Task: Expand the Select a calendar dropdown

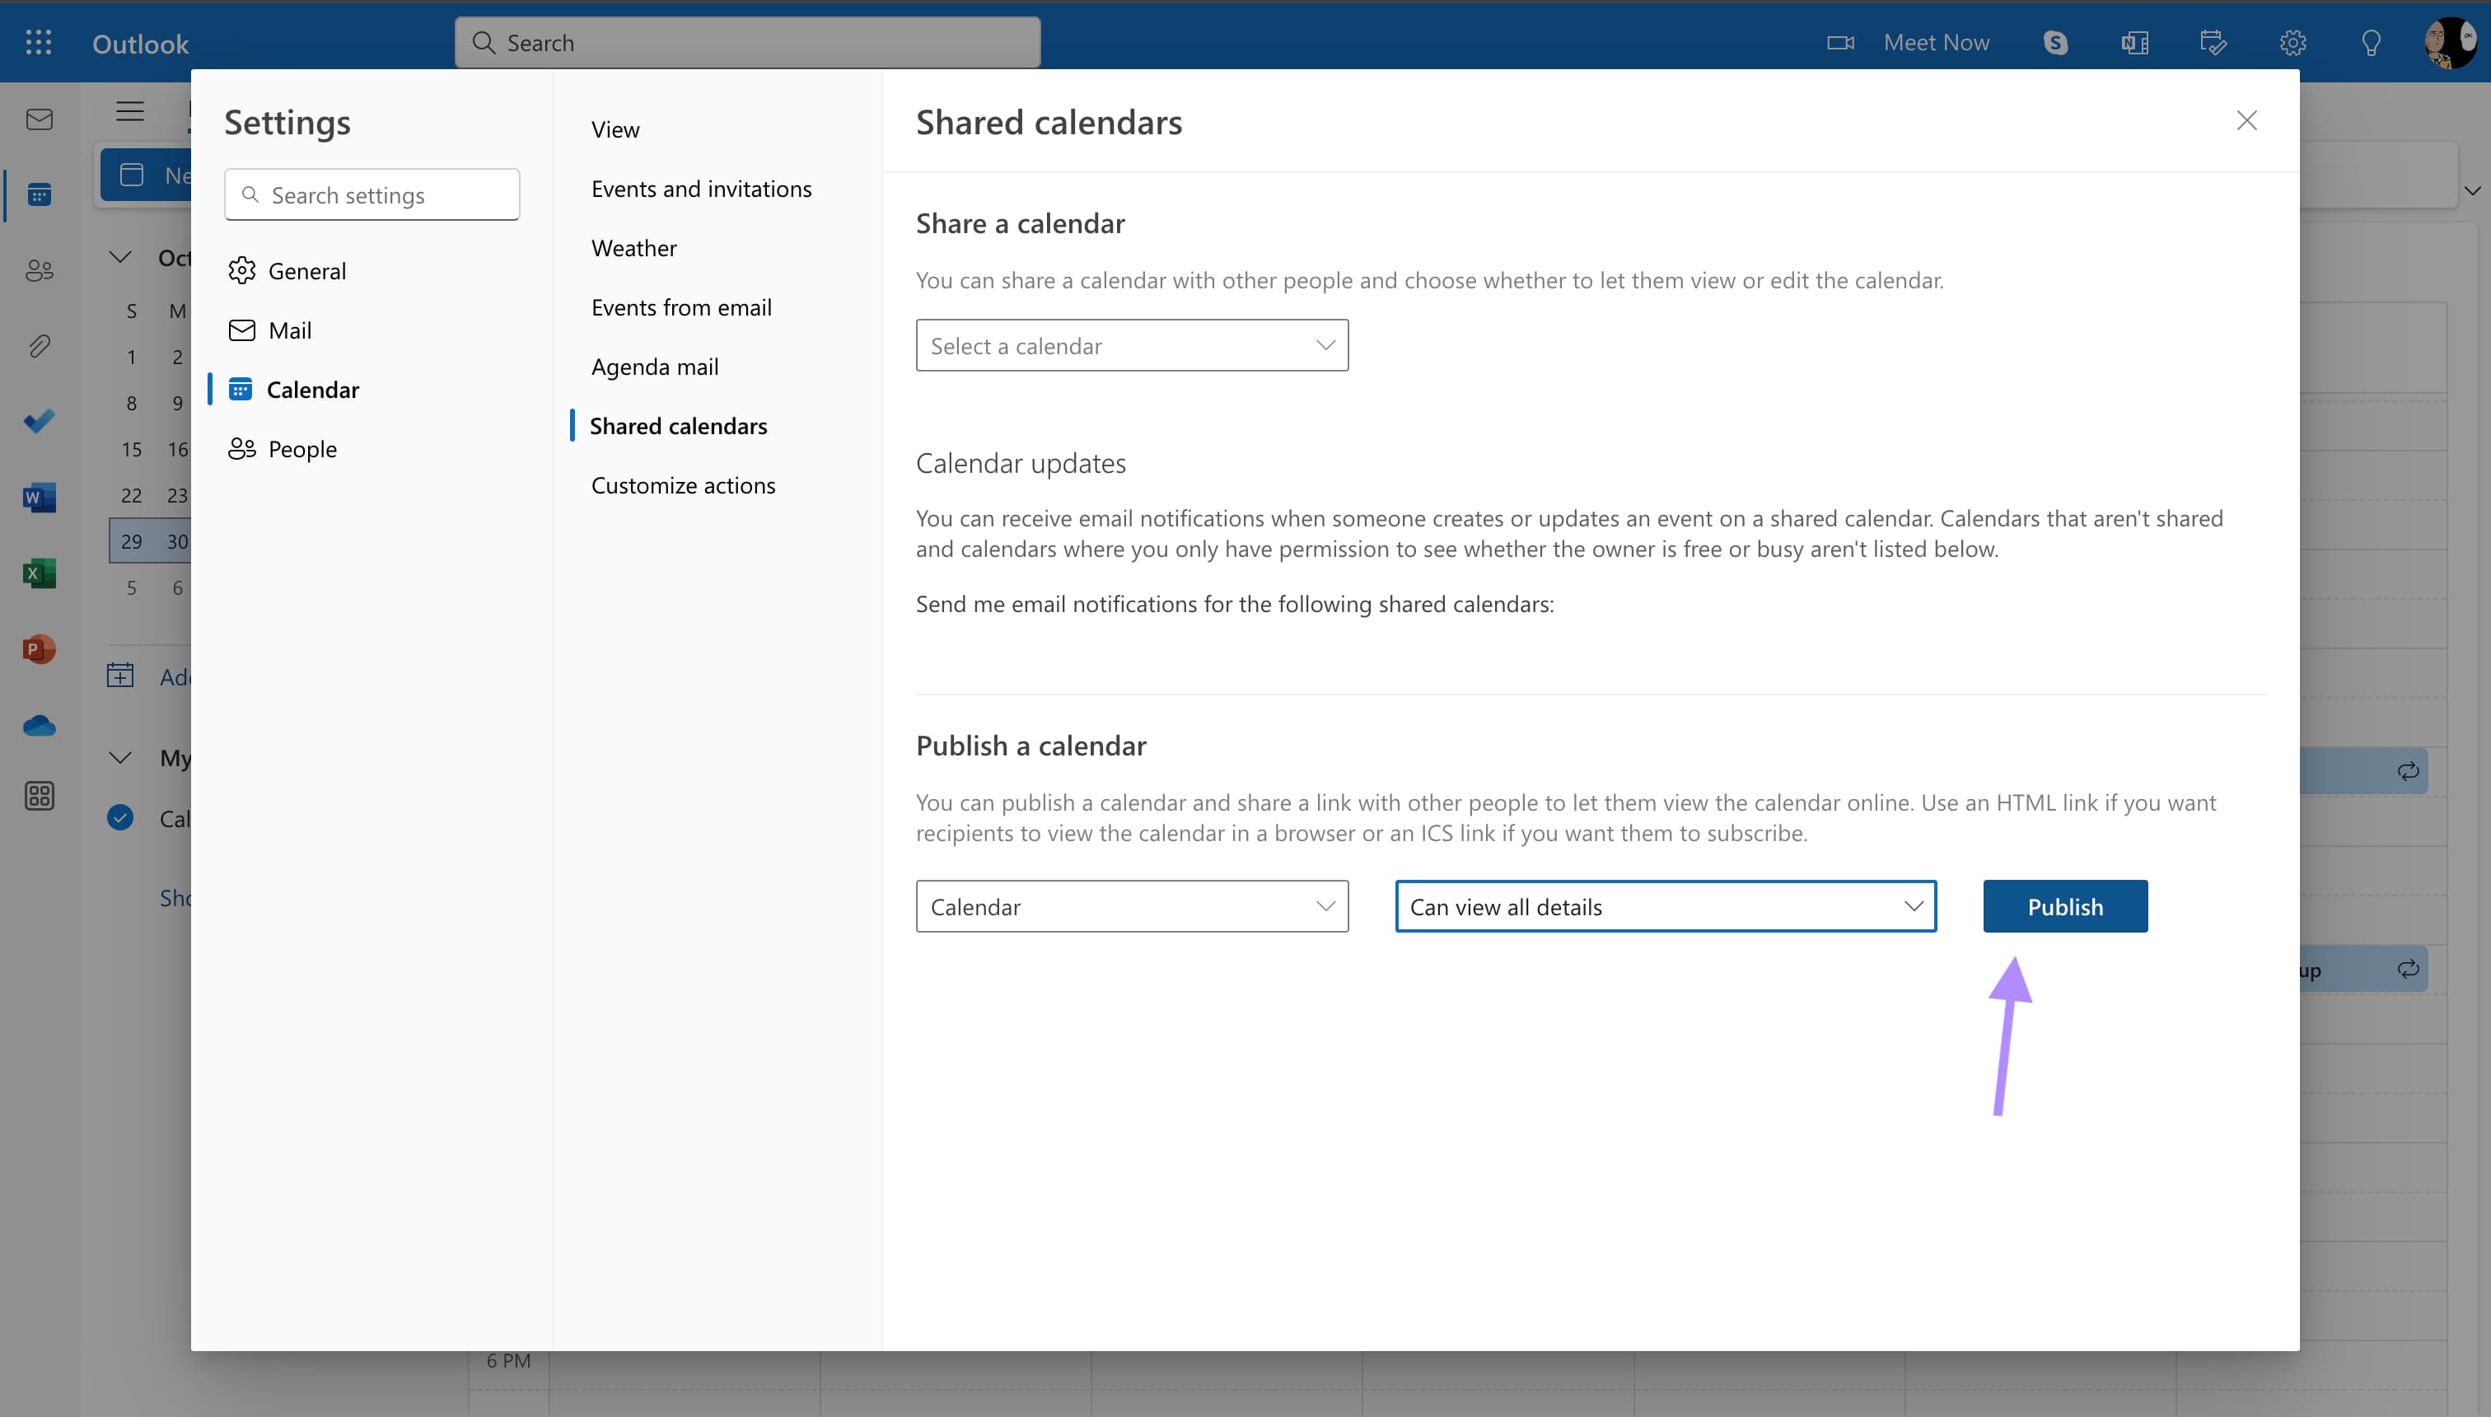Action: pyautogui.click(x=1133, y=346)
